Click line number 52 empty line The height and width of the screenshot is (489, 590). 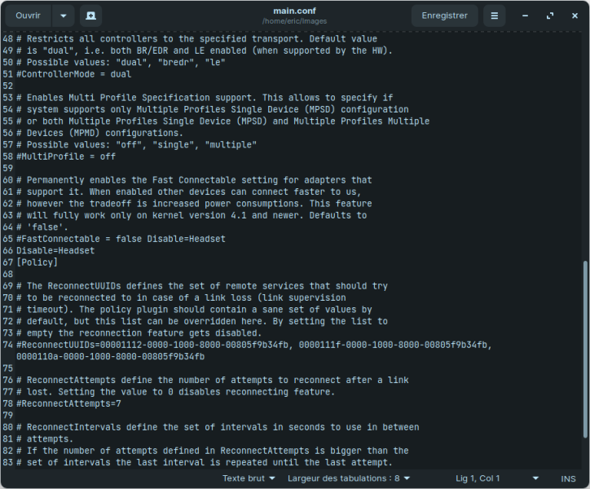tap(7, 86)
